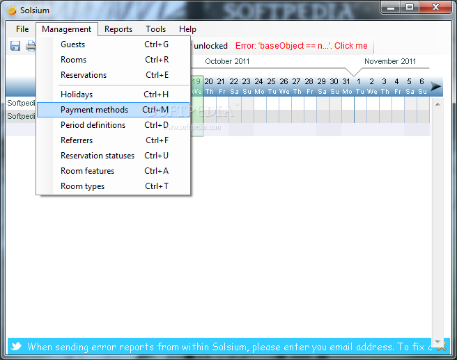Open Period definitions entry

114,125
